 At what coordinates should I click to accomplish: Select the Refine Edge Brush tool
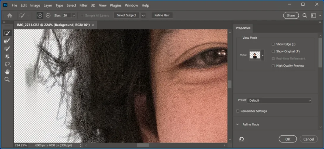[x=7, y=41]
